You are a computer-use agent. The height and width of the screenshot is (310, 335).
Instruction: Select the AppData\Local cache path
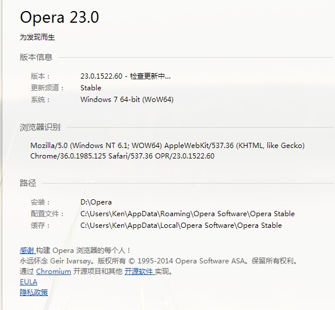pyautogui.click(x=181, y=226)
